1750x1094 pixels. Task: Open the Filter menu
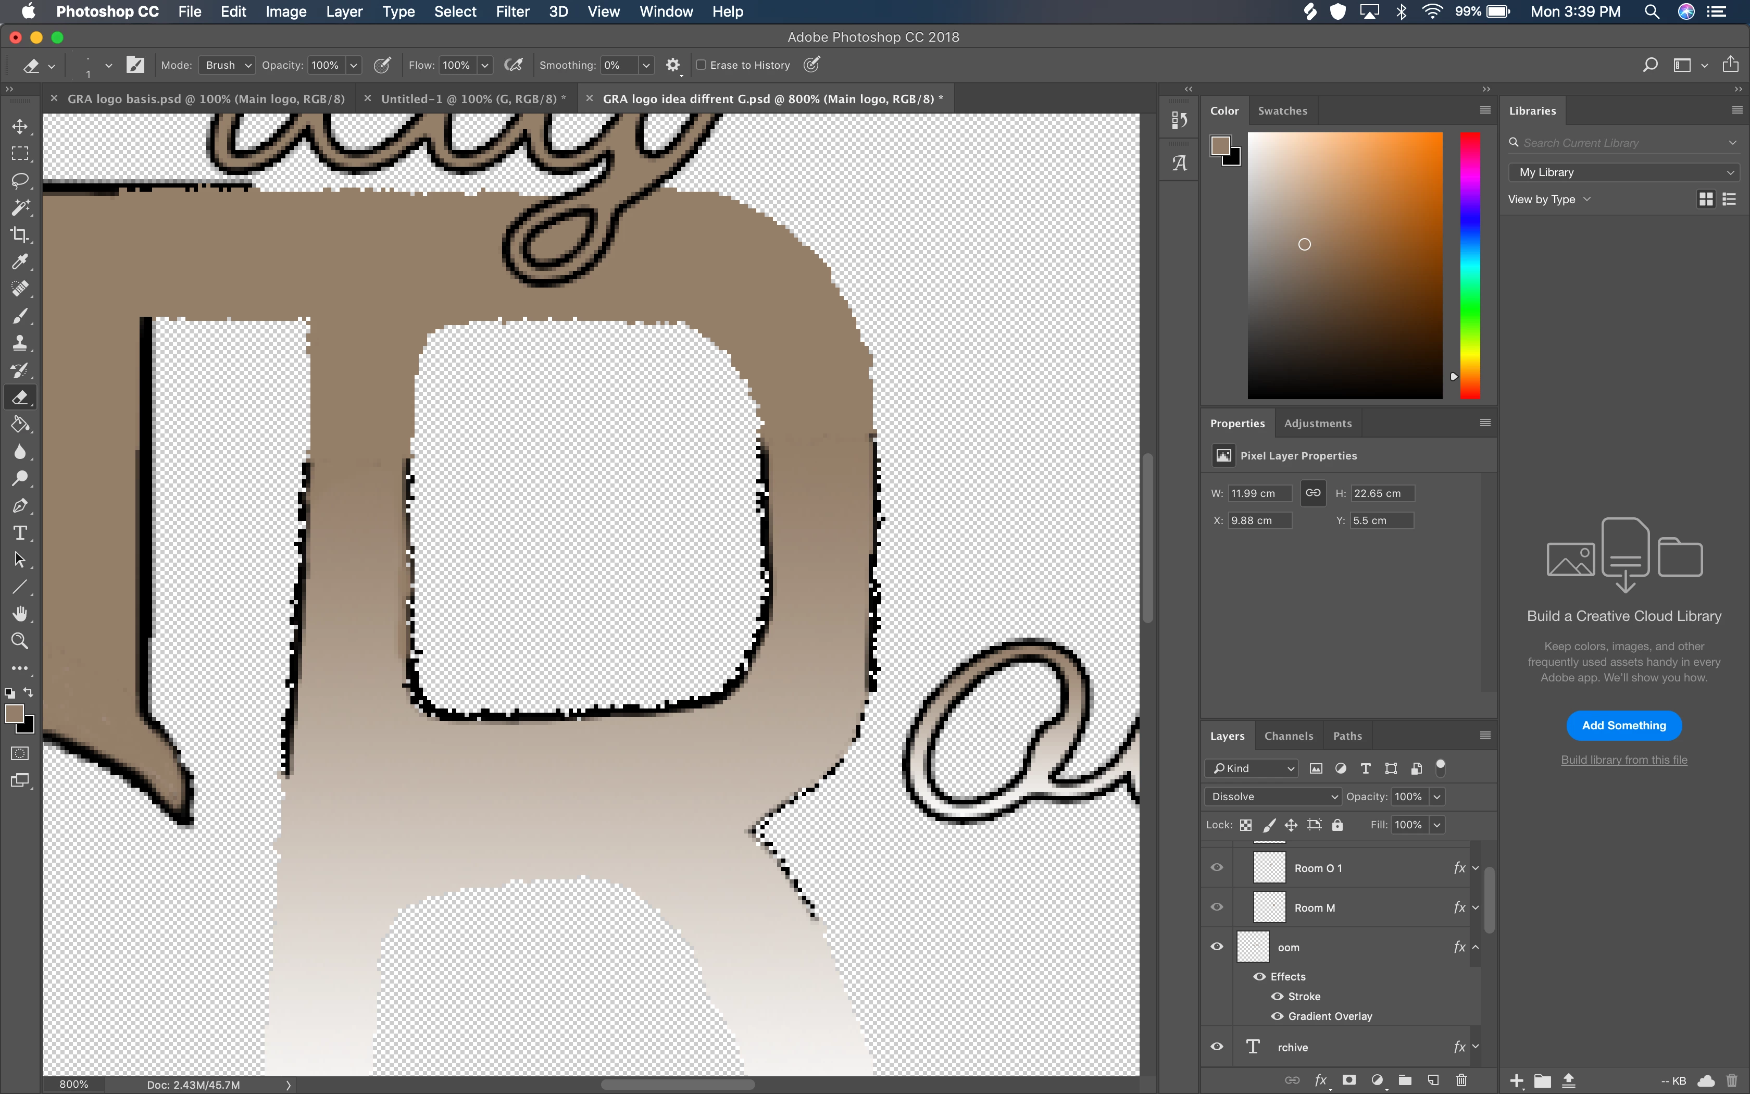tap(512, 11)
